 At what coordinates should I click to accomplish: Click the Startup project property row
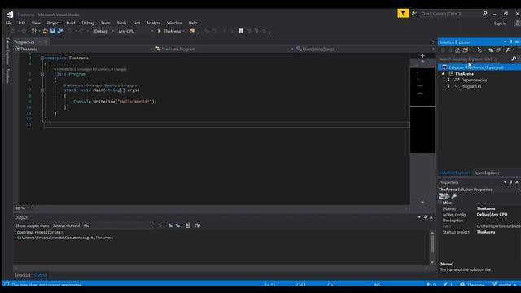(479, 232)
